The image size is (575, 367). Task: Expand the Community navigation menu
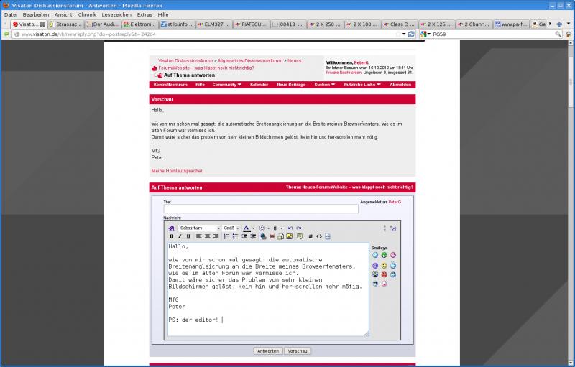tap(228, 85)
